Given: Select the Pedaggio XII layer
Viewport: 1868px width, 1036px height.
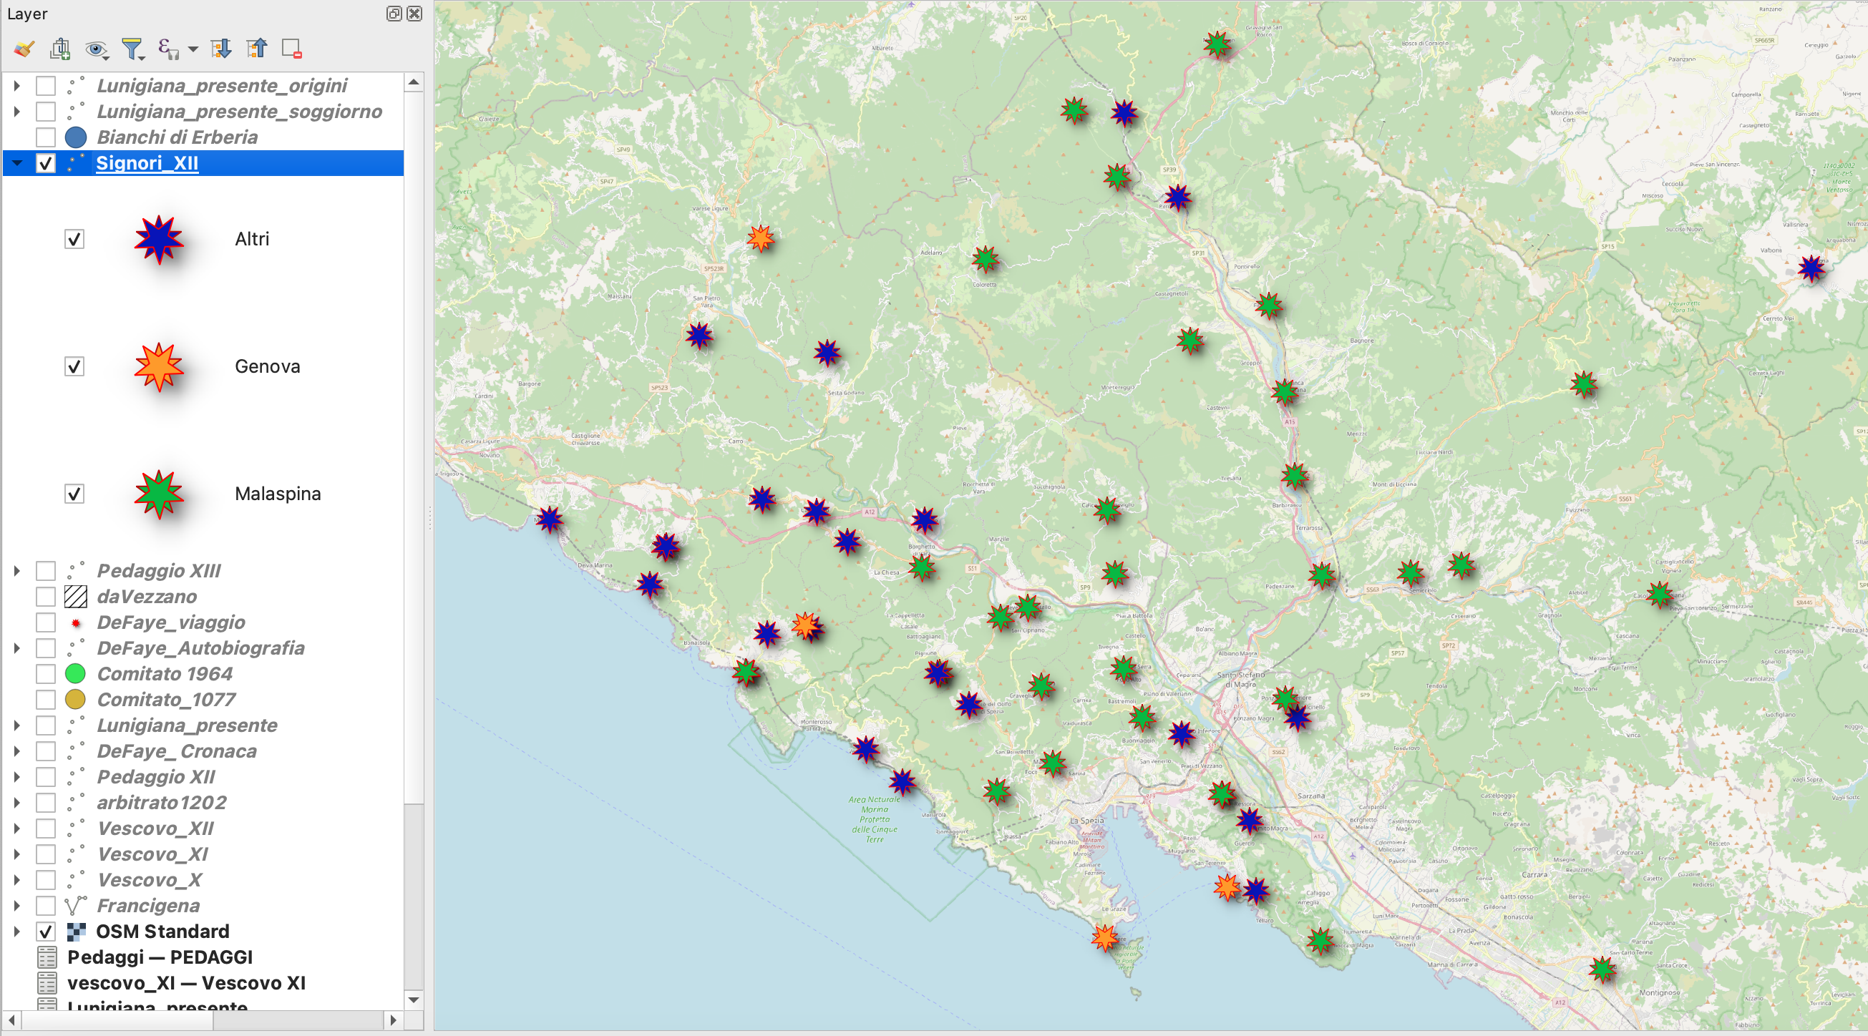Looking at the screenshot, I should point(157,777).
